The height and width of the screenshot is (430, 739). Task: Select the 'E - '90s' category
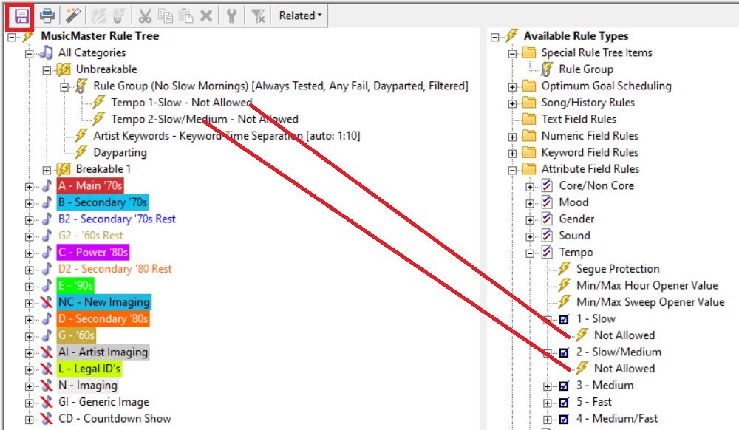pyautogui.click(x=75, y=285)
